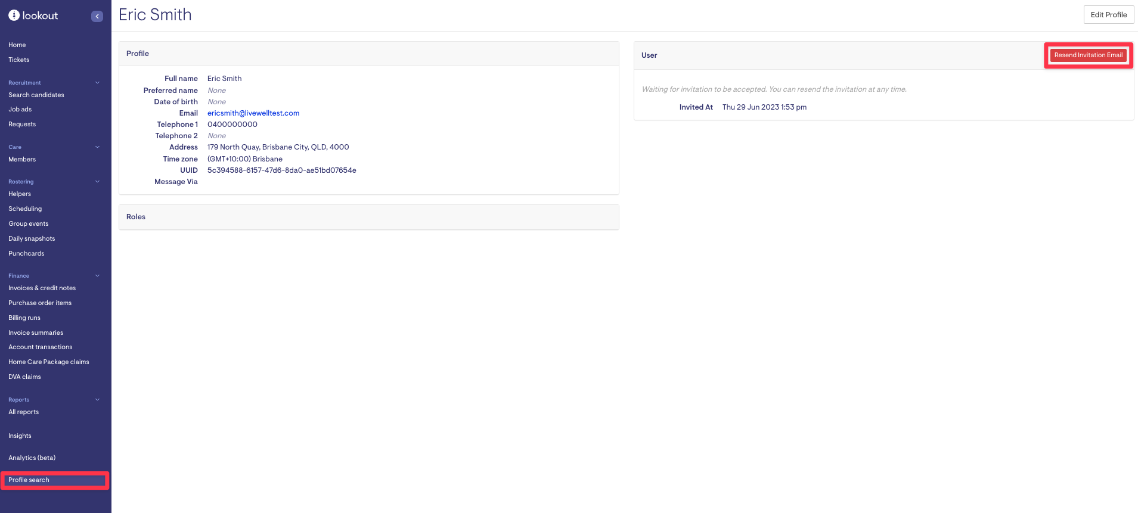The height and width of the screenshot is (513, 1138).
Task: Open Analytics (beta) page
Action: (x=32, y=458)
